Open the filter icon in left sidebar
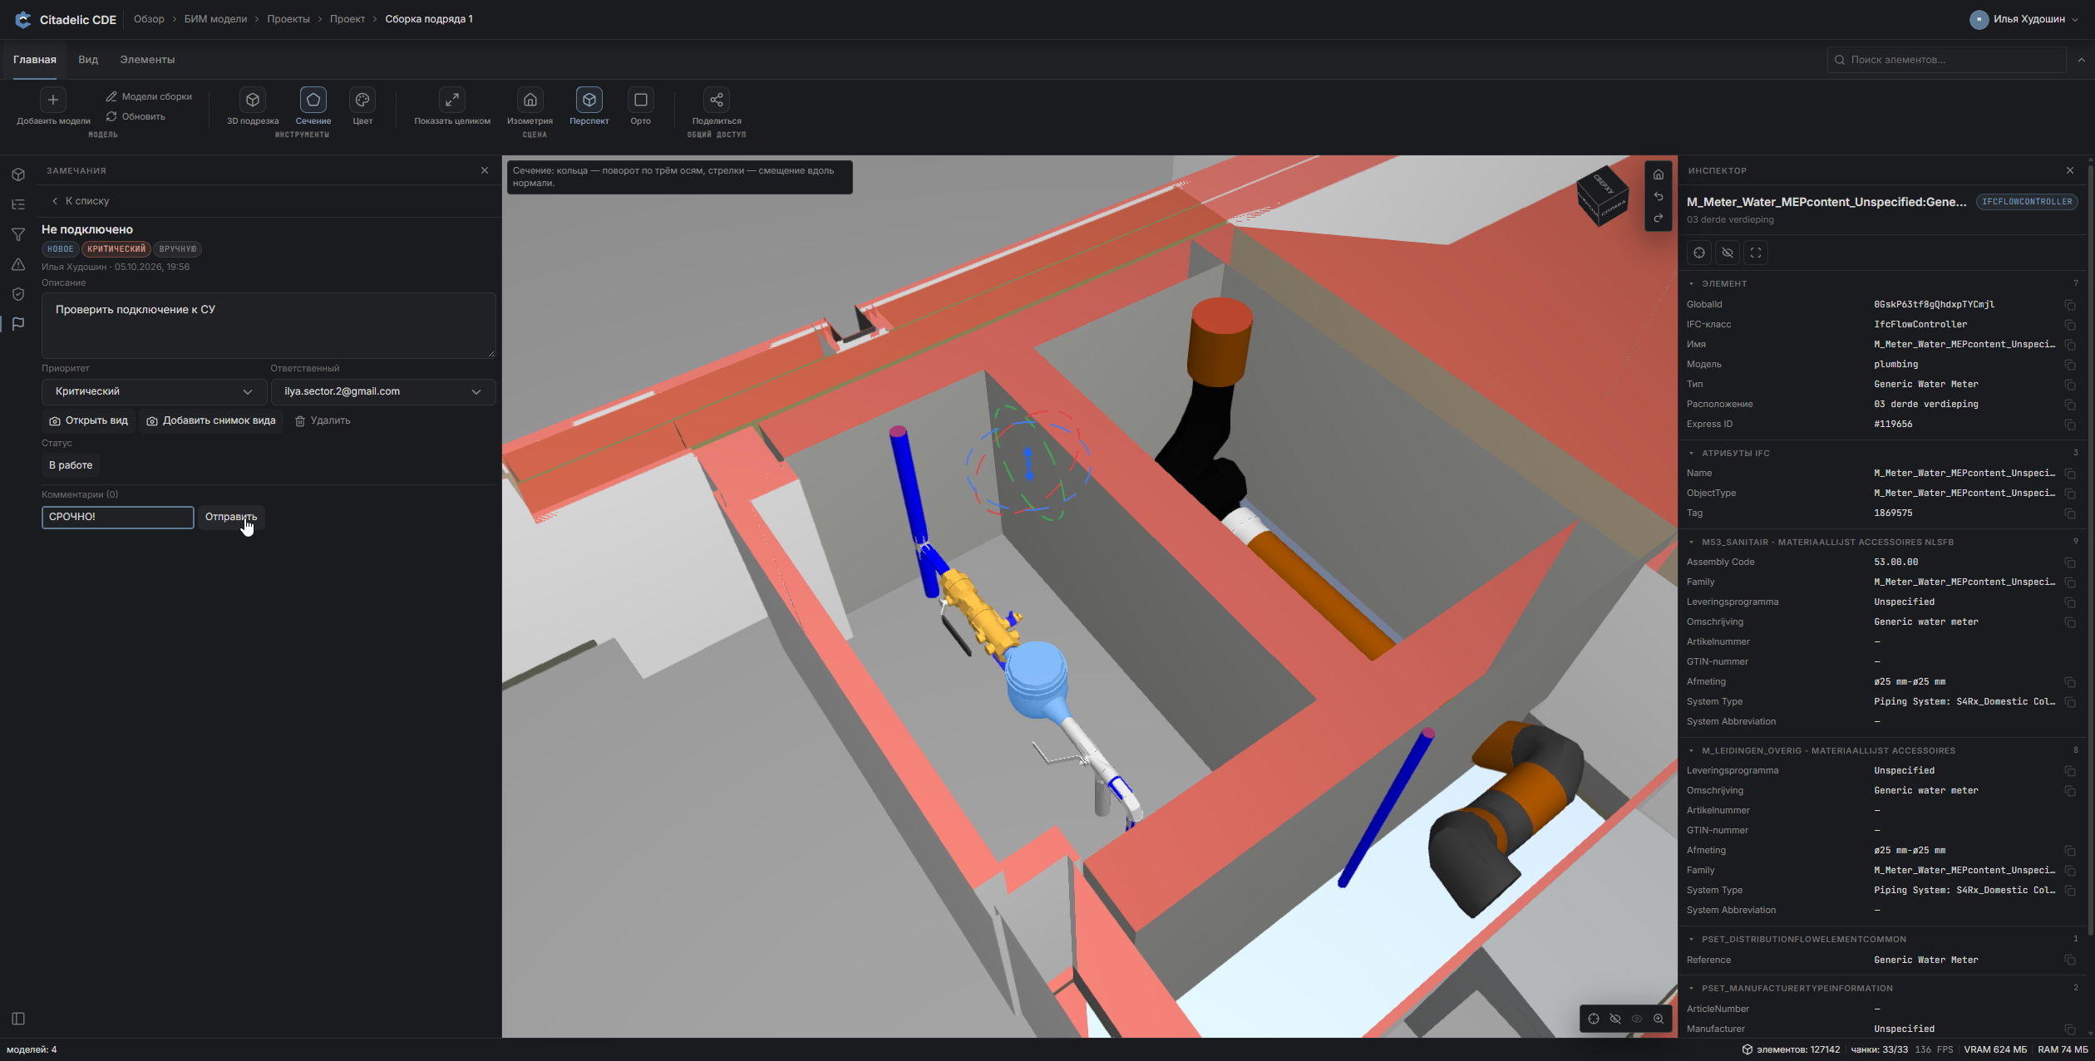 pos(18,234)
